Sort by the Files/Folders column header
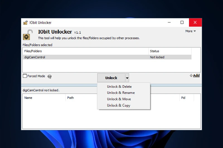223x148 pixels. click(x=86, y=51)
